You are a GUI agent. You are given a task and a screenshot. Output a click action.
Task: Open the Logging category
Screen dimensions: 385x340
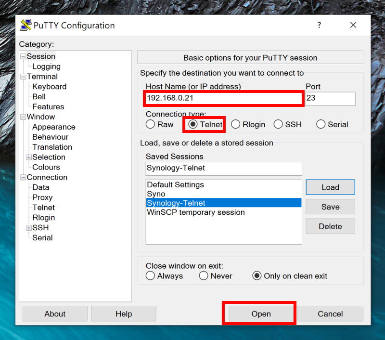click(x=46, y=66)
